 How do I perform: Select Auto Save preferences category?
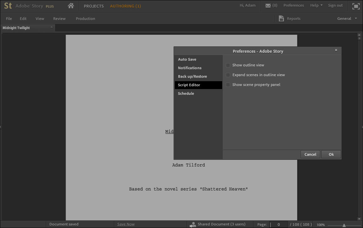199,59
